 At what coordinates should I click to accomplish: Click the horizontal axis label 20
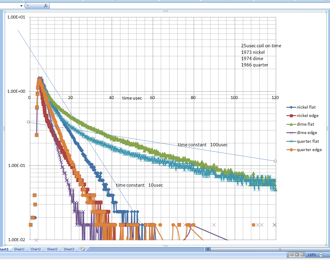pyautogui.click(x=70, y=98)
